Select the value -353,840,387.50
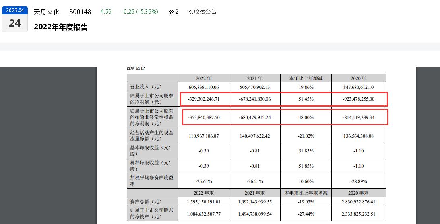The image size is (440, 224). pos(203,117)
